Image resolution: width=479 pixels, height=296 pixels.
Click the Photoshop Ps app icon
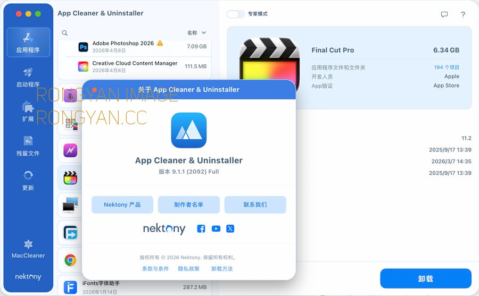tap(83, 47)
